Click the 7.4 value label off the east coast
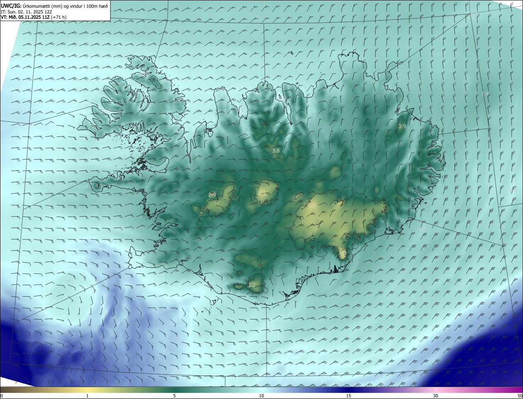The height and width of the screenshot is (399, 523). coord(485,94)
